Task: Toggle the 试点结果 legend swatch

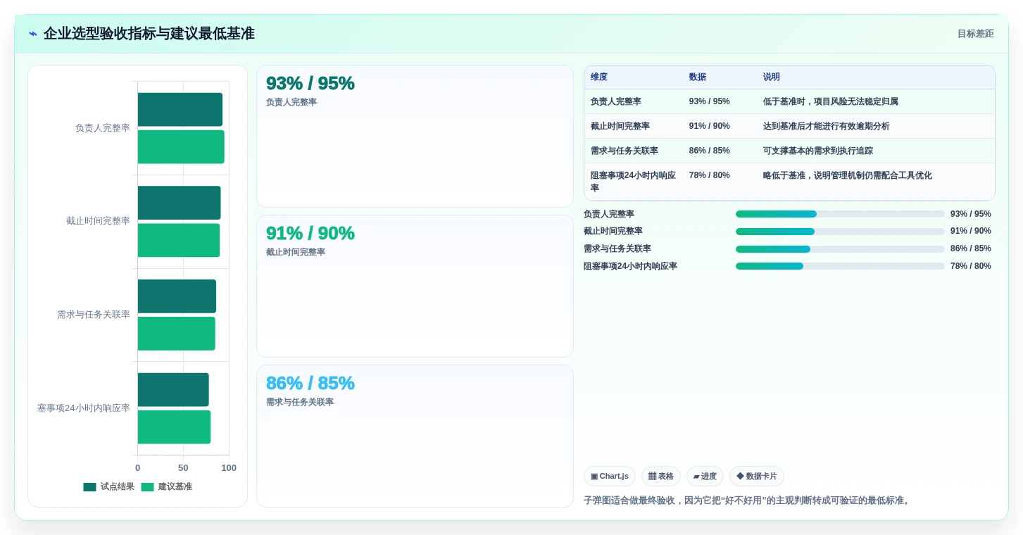Action: pyautogui.click(x=89, y=487)
